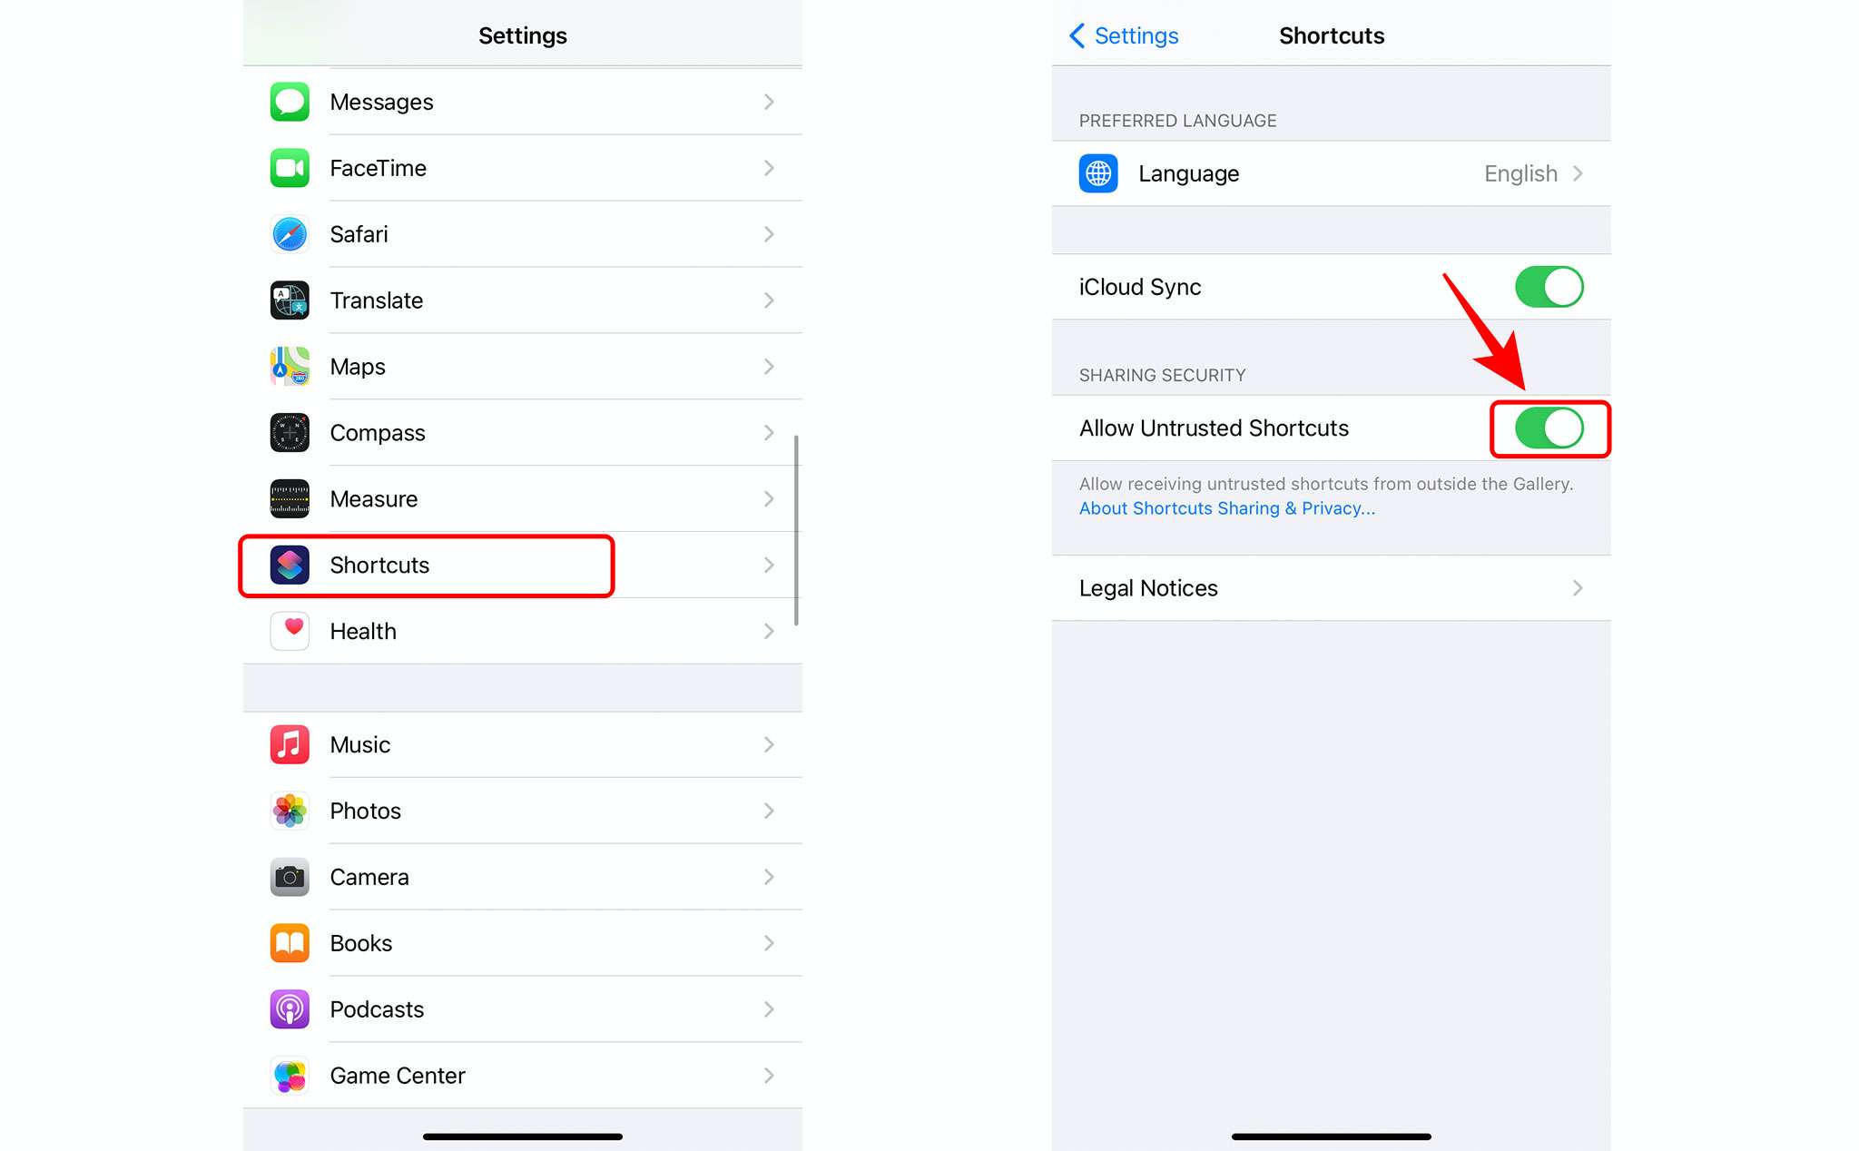Tap the FaceTime camera icon

[290, 168]
